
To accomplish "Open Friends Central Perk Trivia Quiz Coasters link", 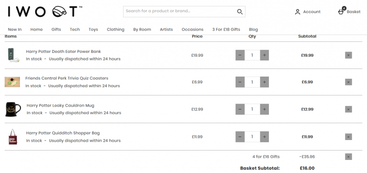I will pos(67,78).
